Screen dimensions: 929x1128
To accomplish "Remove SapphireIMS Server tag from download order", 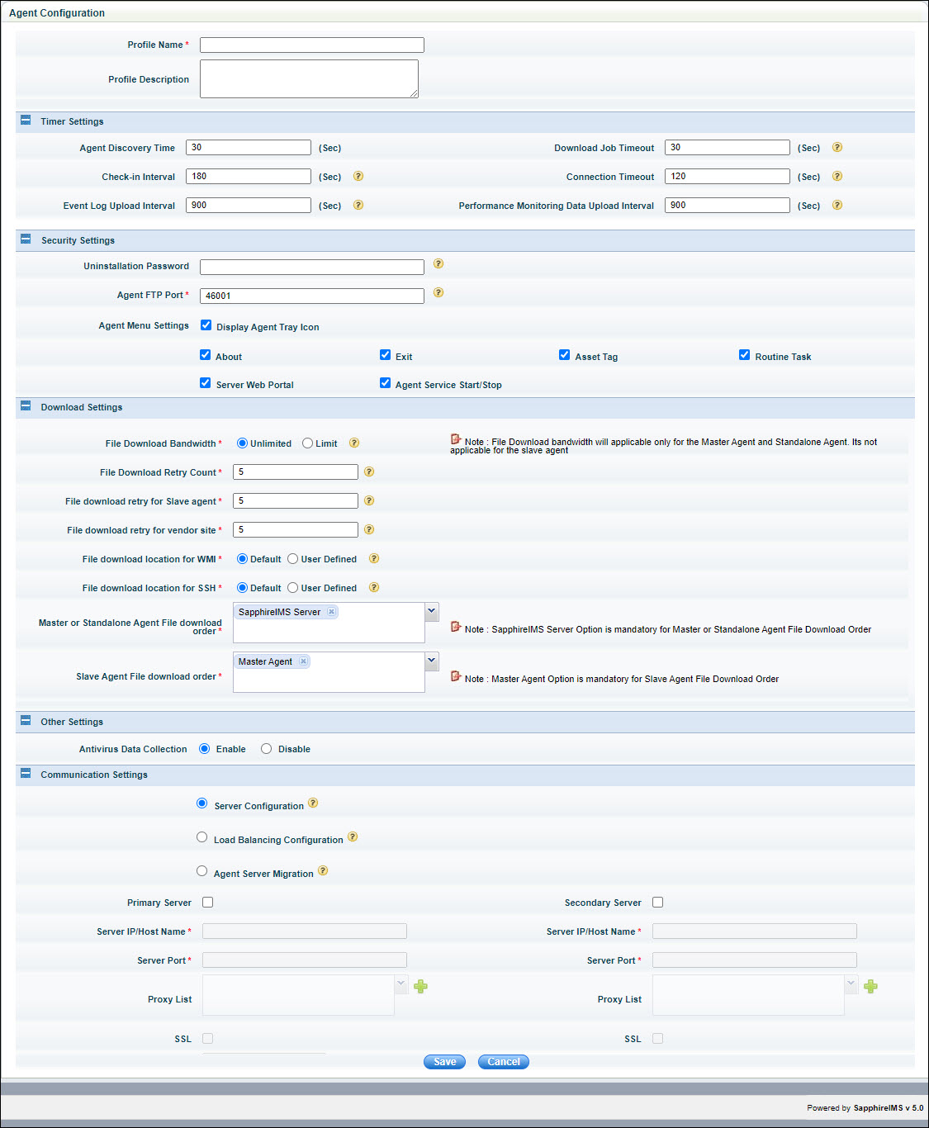I will [x=331, y=612].
